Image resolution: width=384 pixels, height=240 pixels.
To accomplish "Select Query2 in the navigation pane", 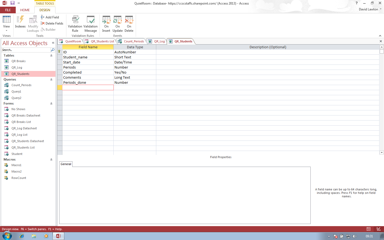I will coord(28,98).
